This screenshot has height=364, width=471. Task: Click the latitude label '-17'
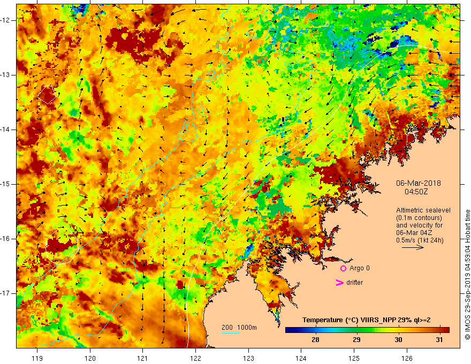[x=6, y=293]
